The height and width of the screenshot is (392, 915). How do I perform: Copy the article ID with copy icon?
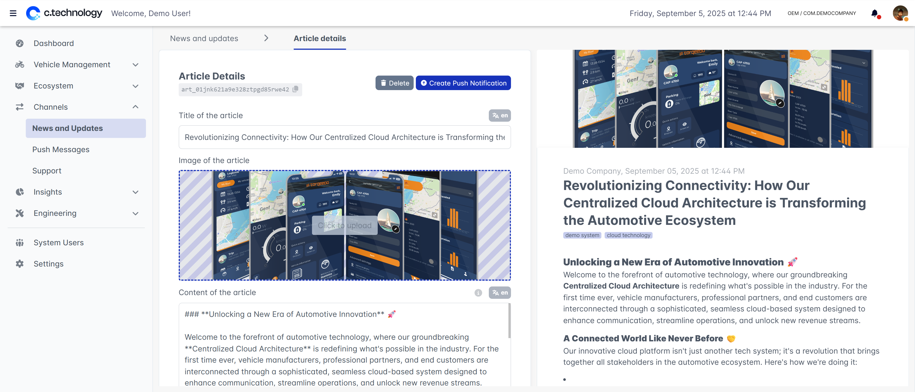pyautogui.click(x=295, y=90)
